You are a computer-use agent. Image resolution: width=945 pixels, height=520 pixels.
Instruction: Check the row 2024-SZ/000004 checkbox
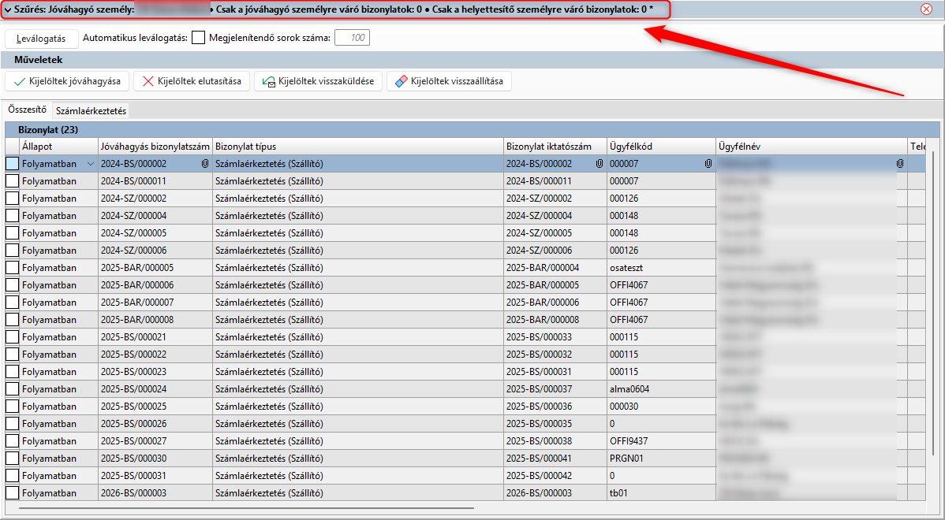(12, 215)
